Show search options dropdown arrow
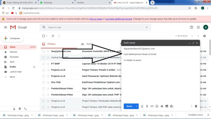This screenshot has height=119, width=211. (x=147, y=28)
